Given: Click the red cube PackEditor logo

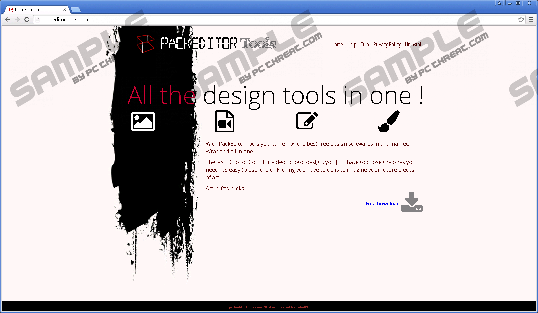Looking at the screenshot, I should [146, 44].
